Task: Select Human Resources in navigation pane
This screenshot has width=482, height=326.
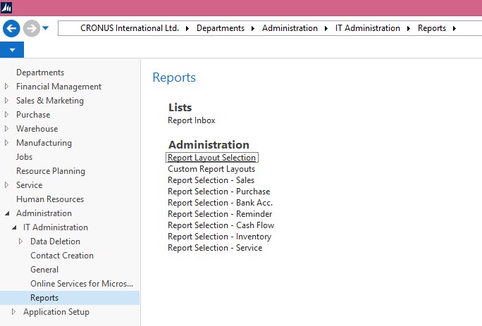Action: click(50, 199)
